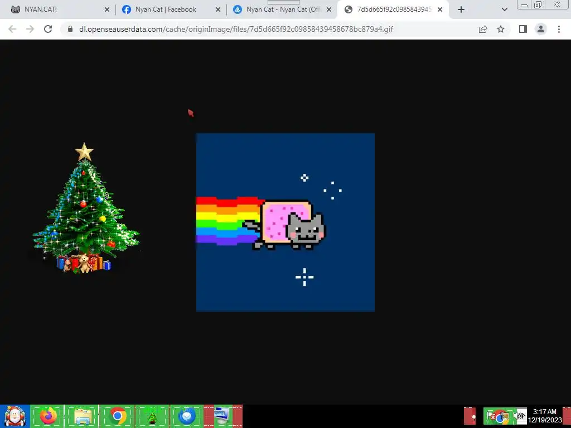Image resolution: width=571 pixels, height=428 pixels.
Task: Expand the tab search dropdown
Action: [x=504, y=10]
